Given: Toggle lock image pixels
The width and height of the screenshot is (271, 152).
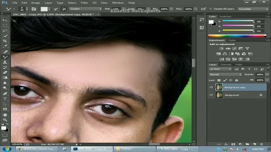Looking at the screenshot, I should (225, 80).
